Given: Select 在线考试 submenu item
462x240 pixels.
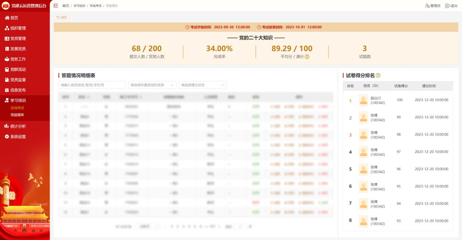Looking at the screenshot, I should click(x=18, y=108).
